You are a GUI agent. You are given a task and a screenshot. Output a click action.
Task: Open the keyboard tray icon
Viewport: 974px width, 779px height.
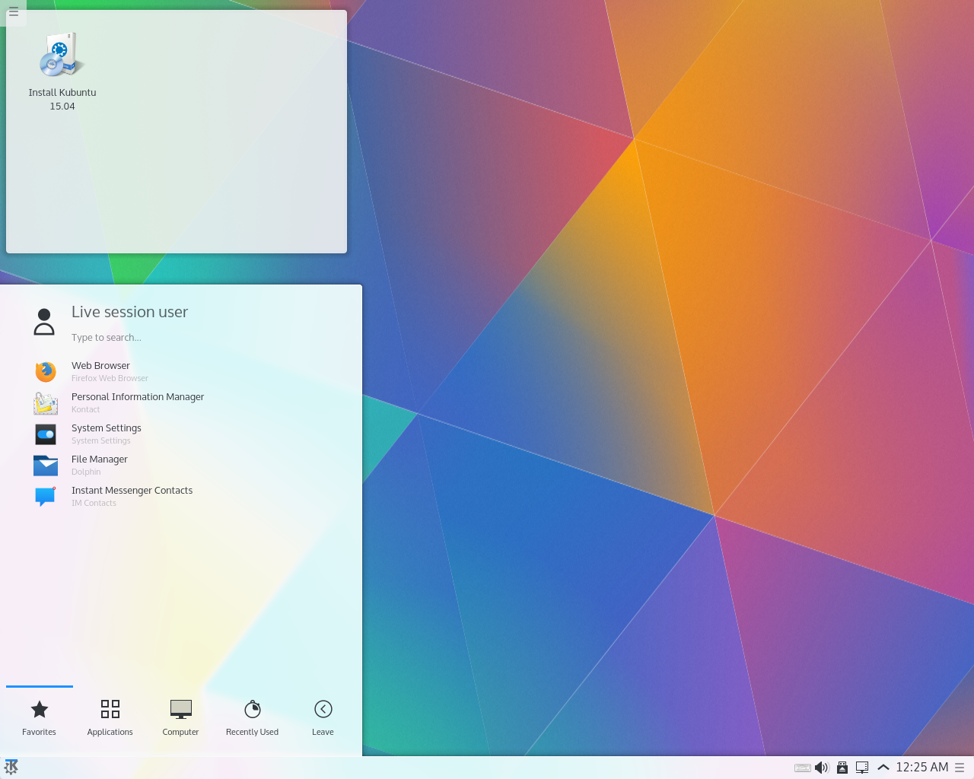click(x=803, y=768)
